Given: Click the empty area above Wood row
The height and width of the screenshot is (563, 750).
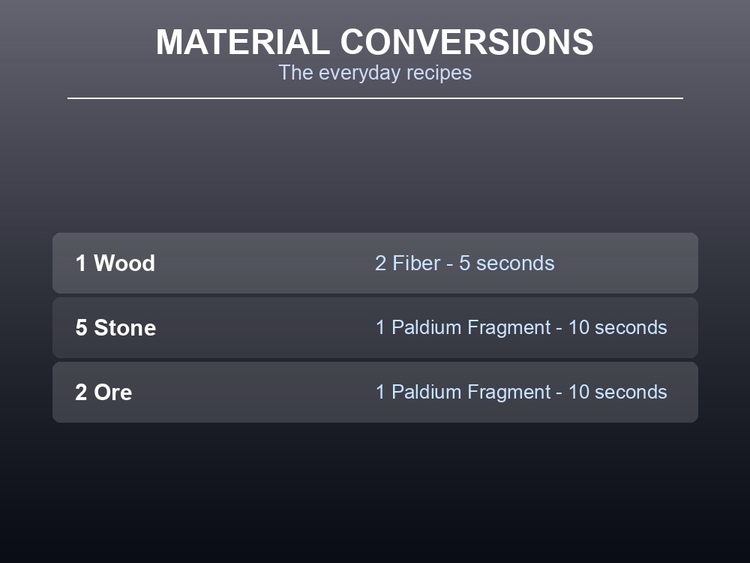Looking at the screenshot, I should tap(375, 165).
